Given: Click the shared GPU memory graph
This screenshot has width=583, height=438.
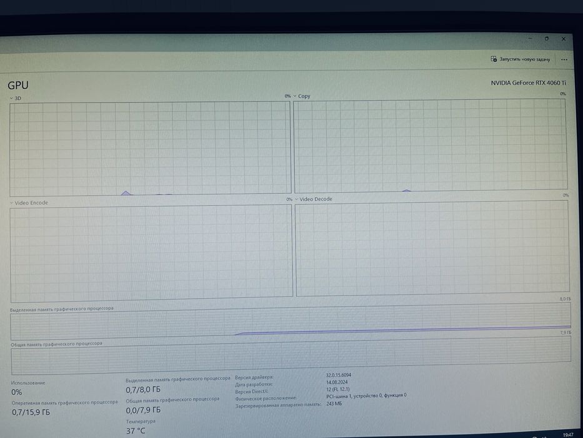Looking at the screenshot, I should click(291, 355).
